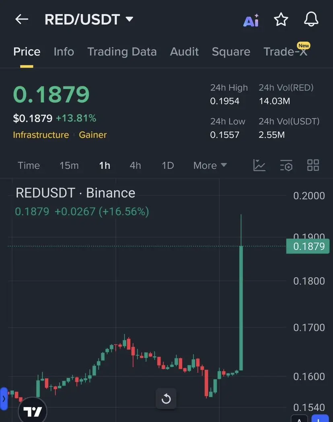This screenshot has height=422, width=333.
Task: Click the +13.81% change value
Action: click(76, 118)
